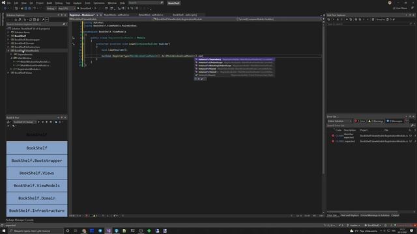Open the Windows Start menu

pyautogui.click(x=4, y=231)
